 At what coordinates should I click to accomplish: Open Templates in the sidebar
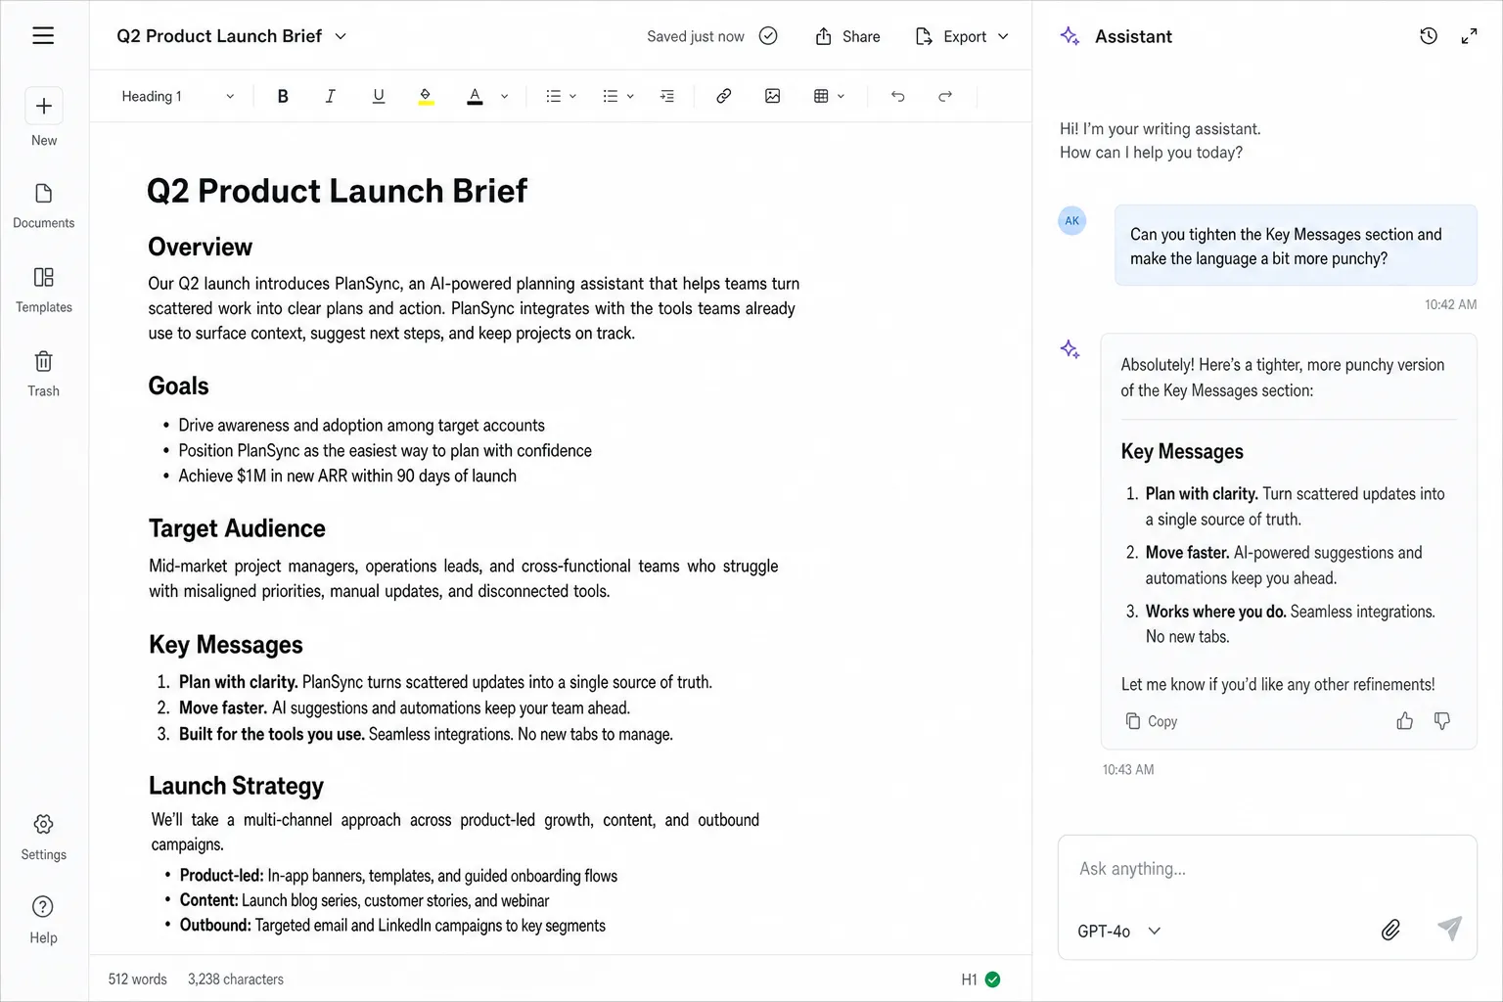coord(44,290)
